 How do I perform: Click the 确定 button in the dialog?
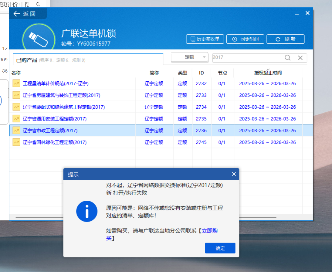[220, 248]
